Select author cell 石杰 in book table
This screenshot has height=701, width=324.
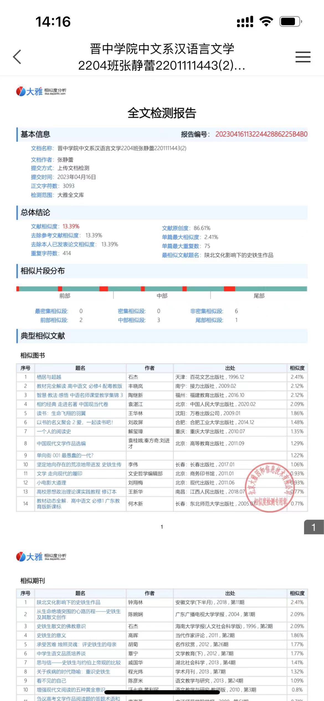(133, 377)
